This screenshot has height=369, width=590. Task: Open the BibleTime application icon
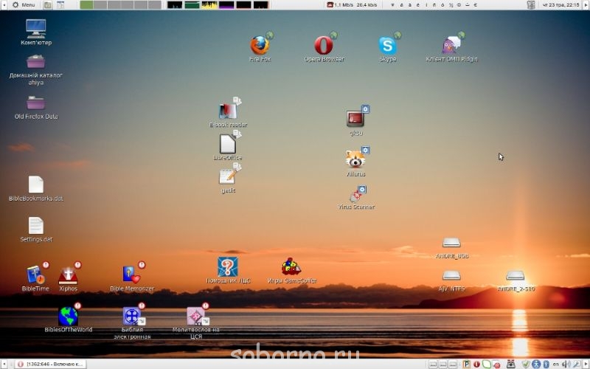click(35, 275)
